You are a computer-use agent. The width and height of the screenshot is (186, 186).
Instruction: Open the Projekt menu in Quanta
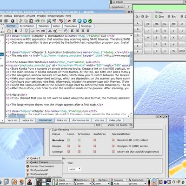41,16
